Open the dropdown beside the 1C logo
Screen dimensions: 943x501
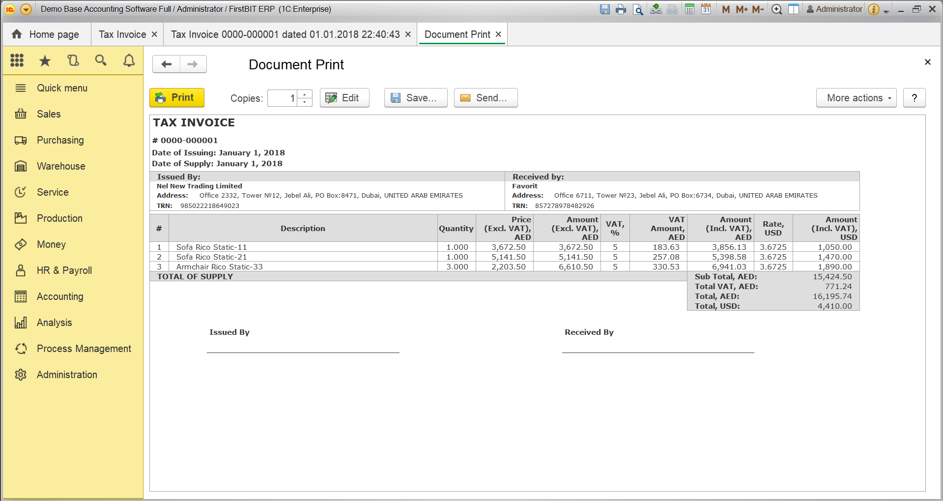[x=26, y=9]
